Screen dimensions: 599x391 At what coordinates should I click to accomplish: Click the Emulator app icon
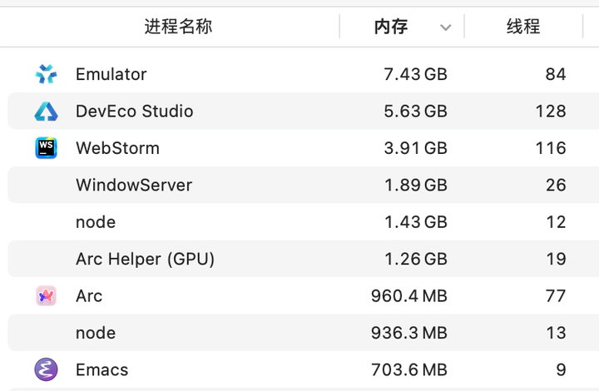click(46, 74)
